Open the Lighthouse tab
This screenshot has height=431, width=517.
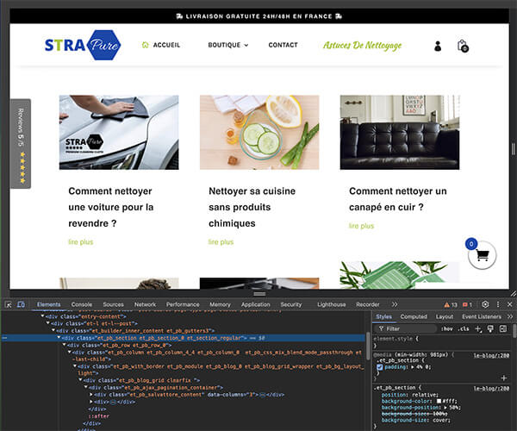pyautogui.click(x=332, y=304)
